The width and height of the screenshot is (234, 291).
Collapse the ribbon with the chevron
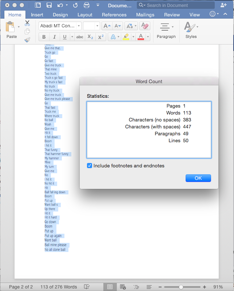point(225,14)
